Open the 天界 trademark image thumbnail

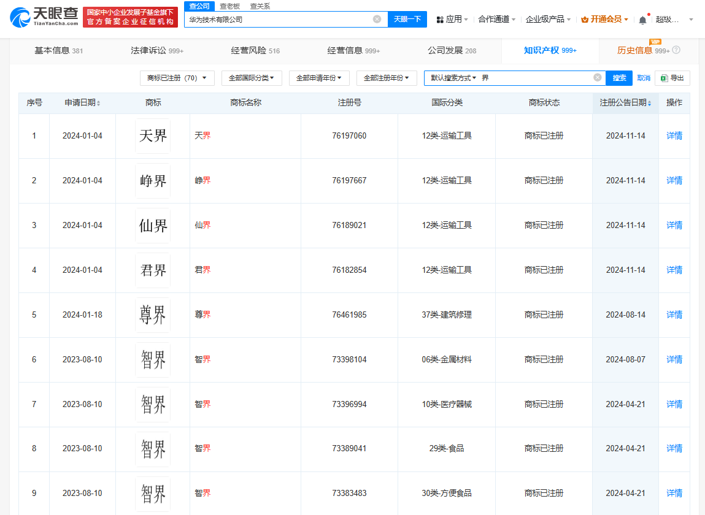pos(153,136)
